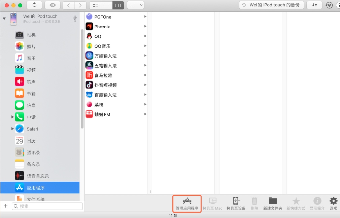This screenshot has height=218, width=340.
Task: Switch to icon grid view
Action: point(96,5)
